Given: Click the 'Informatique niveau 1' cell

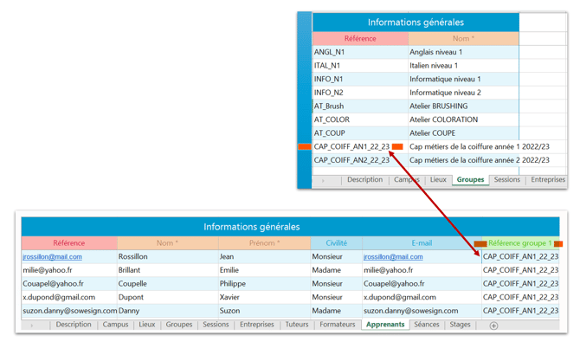Looking at the screenshot, I should pos(463,79).
